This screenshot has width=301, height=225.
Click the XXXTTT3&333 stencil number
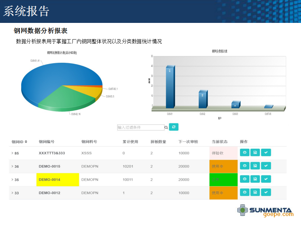click(52, 153)
